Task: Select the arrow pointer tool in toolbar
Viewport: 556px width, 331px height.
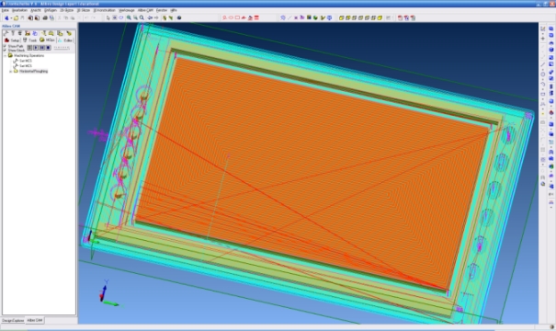Action: (x=108, y=17)
